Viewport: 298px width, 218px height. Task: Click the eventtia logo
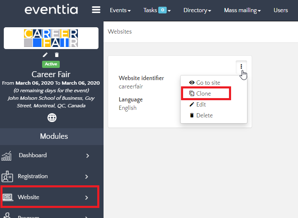52,10
